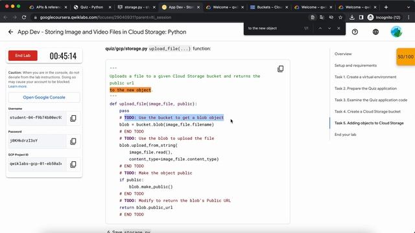Image resolution: width=415 pixels, height=233 pixels.
Task: Go to Task 5. Adding objects to Cloud Storage
Action: tap(369, 123)
